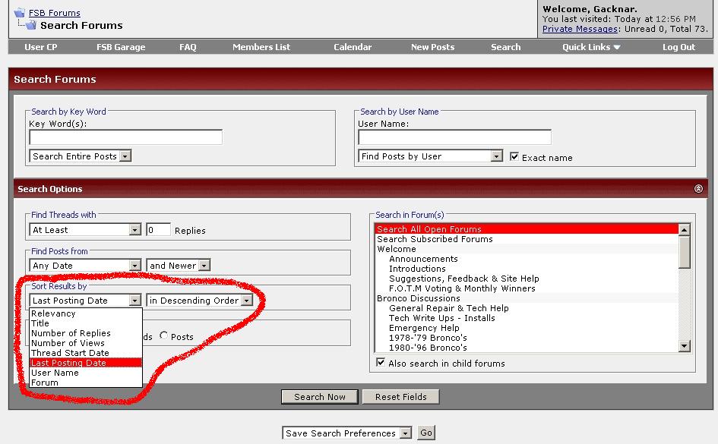The height and width of the screenshot is (444, 718).
Task: Click the forum list scroll up arrow
Action: 684,229
